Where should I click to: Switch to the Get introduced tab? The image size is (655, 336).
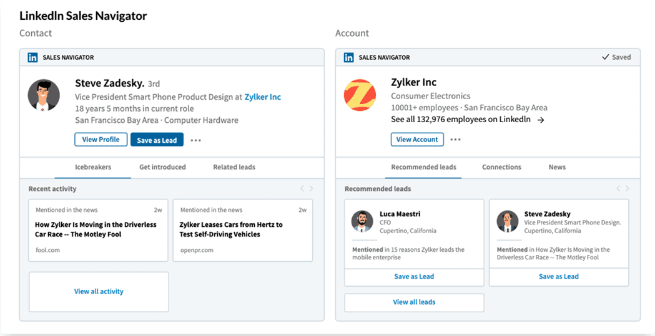coord(162,167)
